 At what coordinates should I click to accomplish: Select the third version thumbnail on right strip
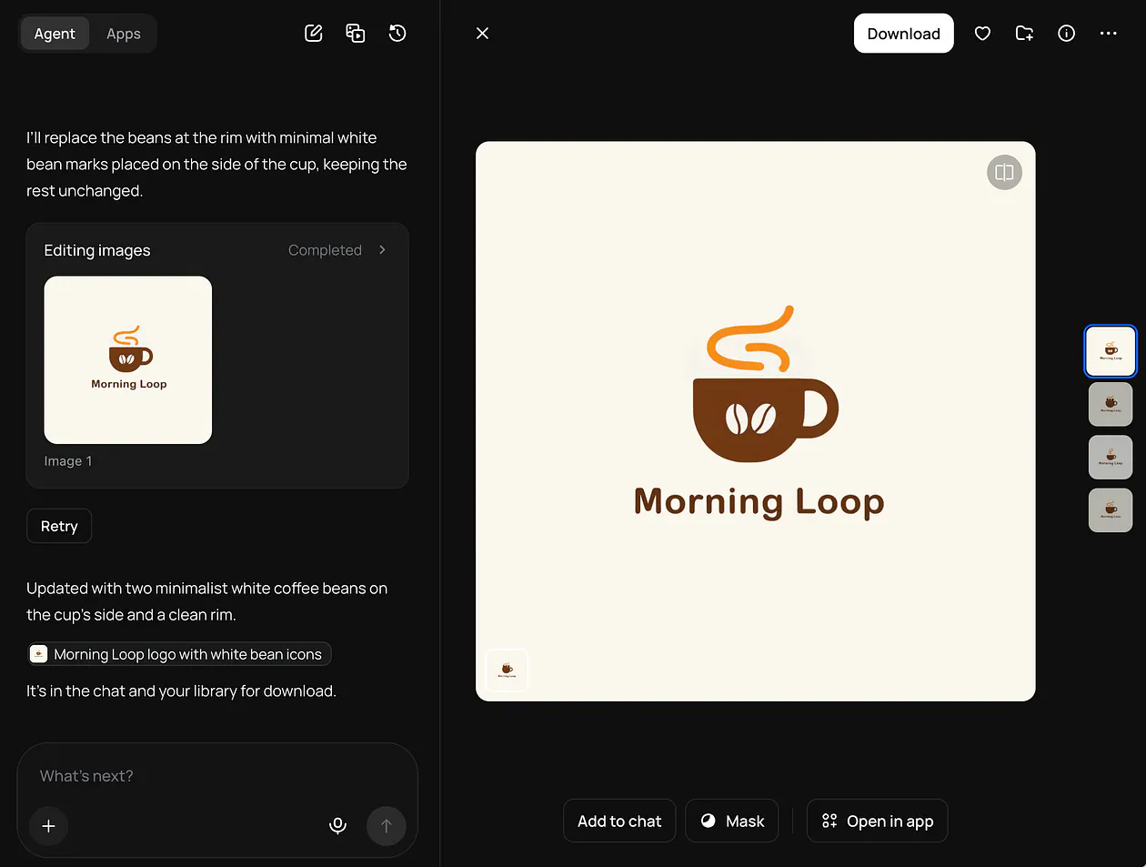pyautogui.click(x=1111, y=458)
